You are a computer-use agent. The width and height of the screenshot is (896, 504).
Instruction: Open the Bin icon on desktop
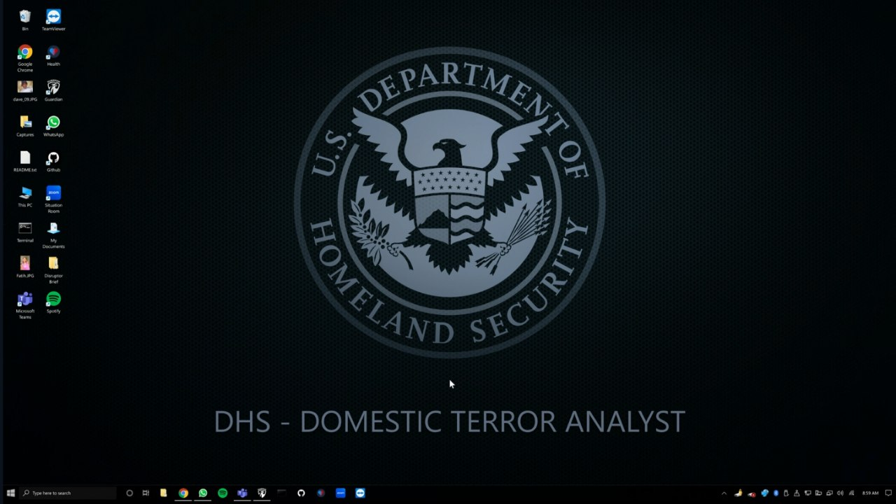point(25,20)
